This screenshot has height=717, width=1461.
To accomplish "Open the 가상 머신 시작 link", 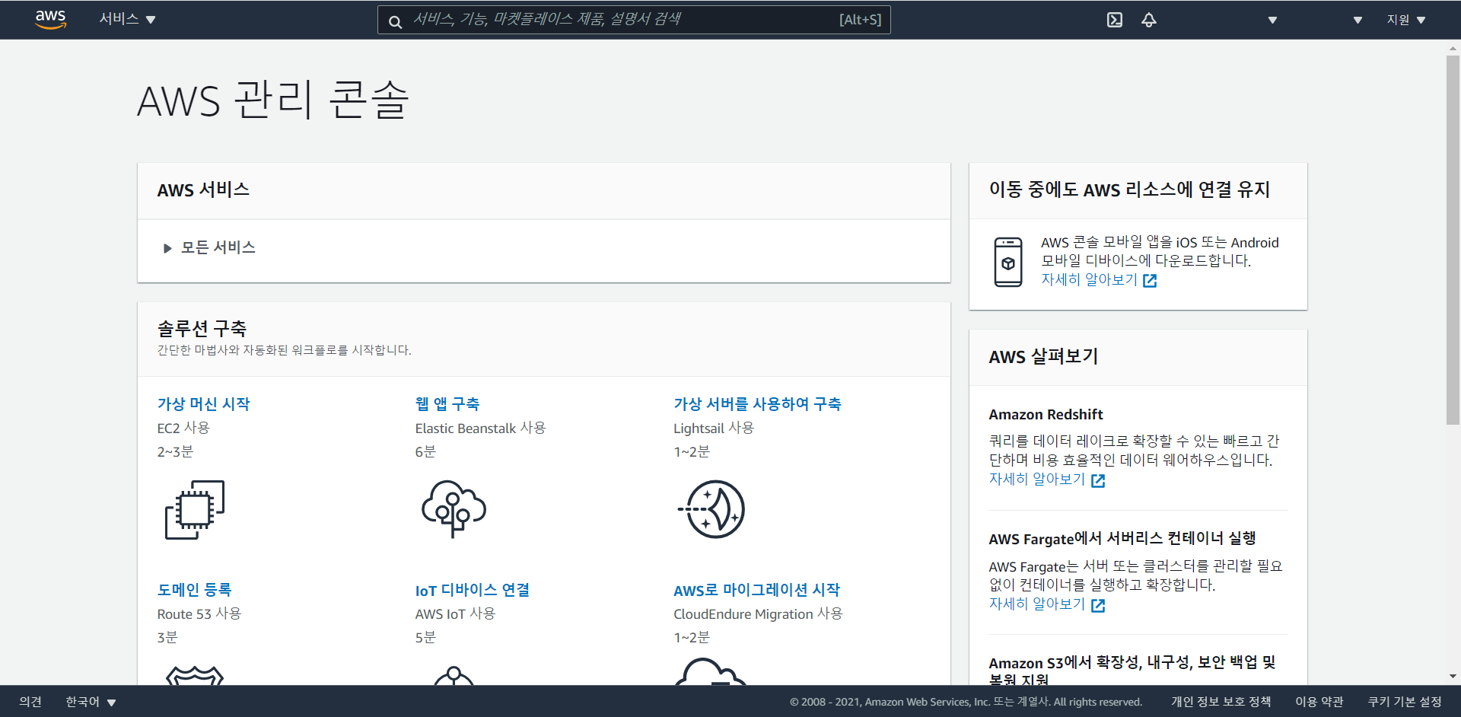I will coord(203,404).
